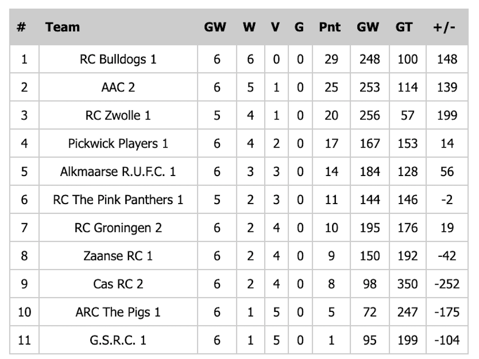The image size is (479, 359).
Task: Sort by the Pnt column header
Action: [330, 27]
